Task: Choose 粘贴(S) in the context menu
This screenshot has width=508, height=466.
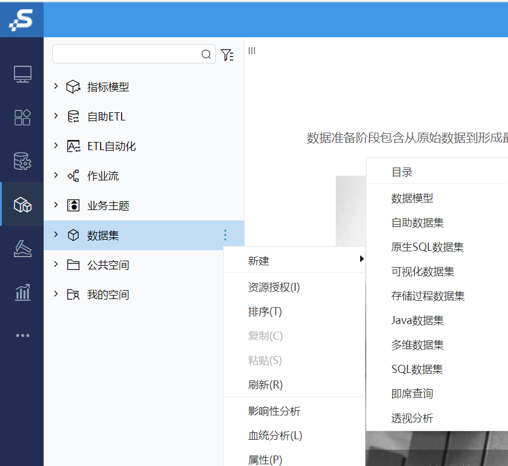Action: pyautogui.click(x=265, y=361)
